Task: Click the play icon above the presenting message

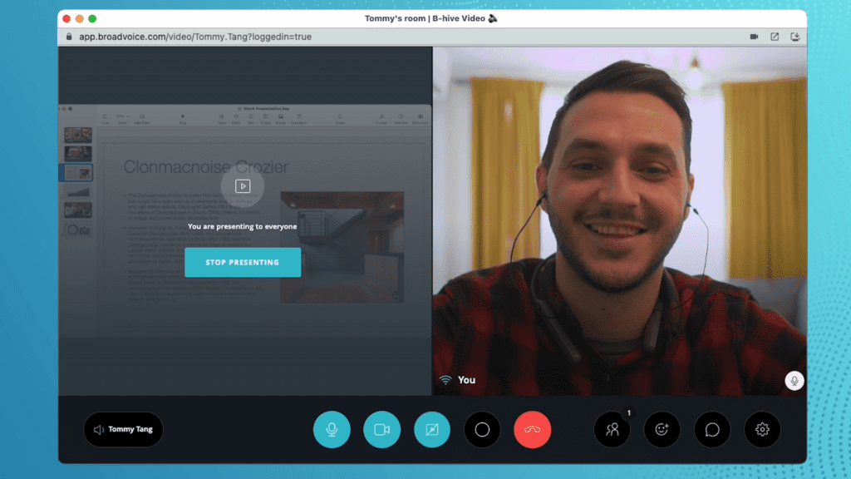Action: (x=243, y=186)
